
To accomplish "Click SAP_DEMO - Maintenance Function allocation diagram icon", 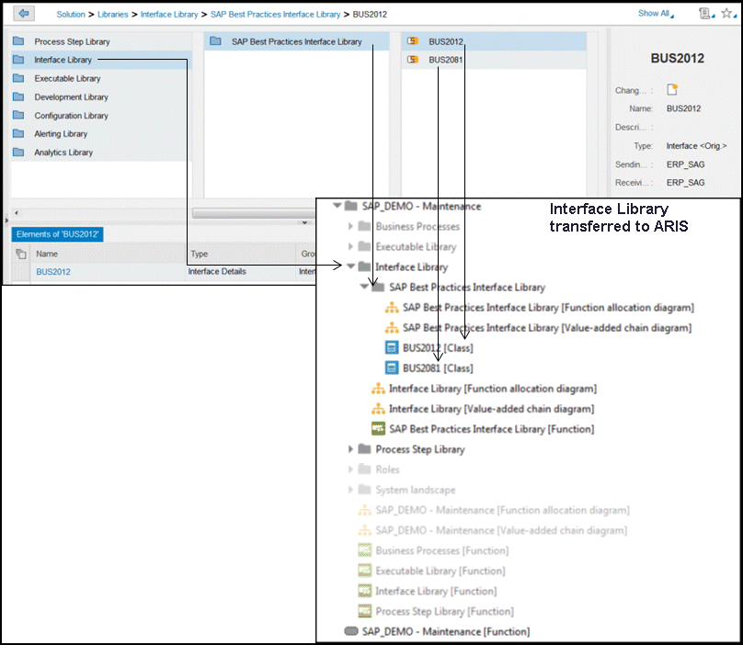I will (x=364, y=510).
